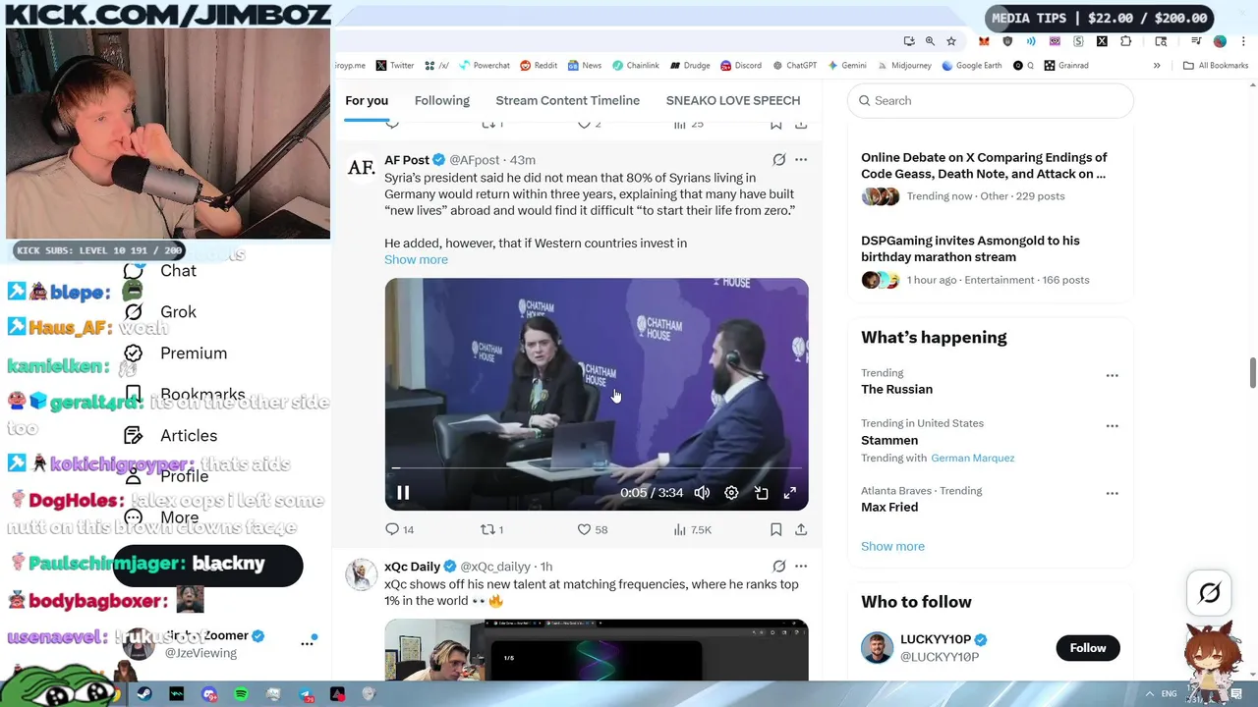Pause the Chatham House video
Viewport: 1258px width, 707px height.
coord(403,493)
